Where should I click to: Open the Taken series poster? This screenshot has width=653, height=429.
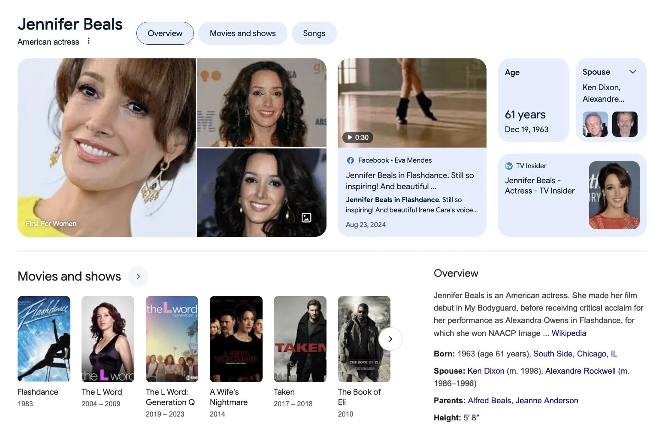(x=300, y=339)
